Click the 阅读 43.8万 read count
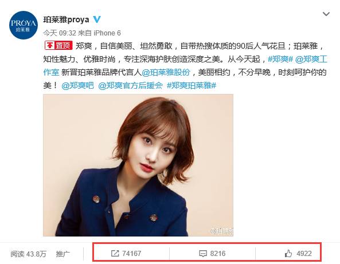 (29, 254)
